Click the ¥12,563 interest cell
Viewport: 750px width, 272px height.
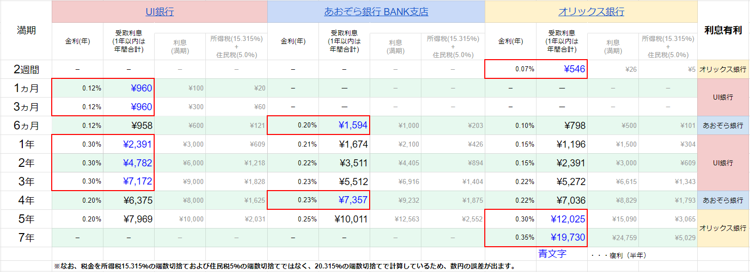[x=396, y=219]
